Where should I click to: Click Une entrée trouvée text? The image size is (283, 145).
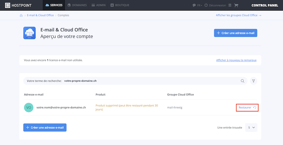[x=230, y=128]
